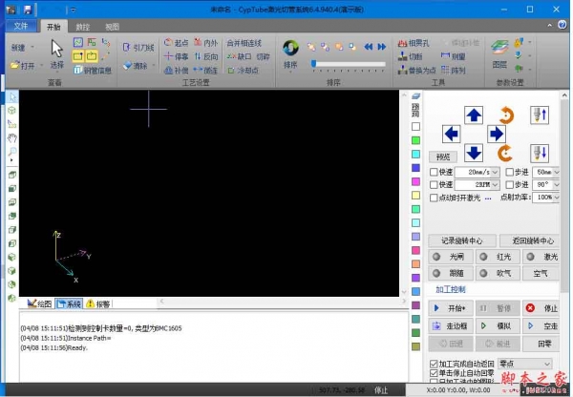573x397 pixels.
Task: Click the 替换为点 replace with point tool
Action: [x=417, y=70]
